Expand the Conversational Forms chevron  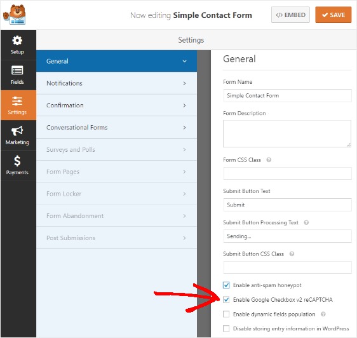tap(184, 128)
